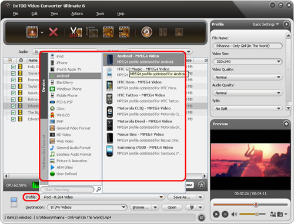Screen dimensions: 294x224
Task: Open the Audio Quality dropdown
Action: (248, 93)
